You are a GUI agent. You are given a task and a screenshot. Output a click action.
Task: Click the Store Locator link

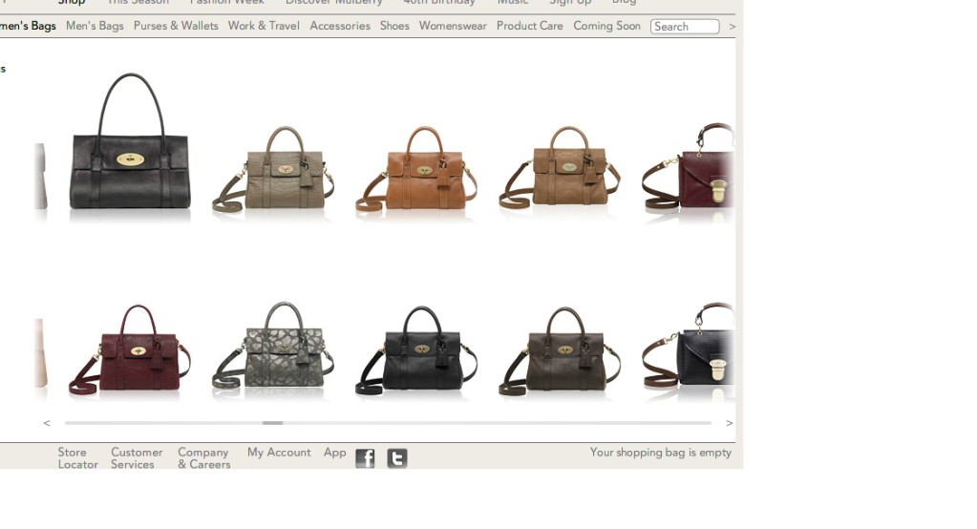[x=77, y=458]
